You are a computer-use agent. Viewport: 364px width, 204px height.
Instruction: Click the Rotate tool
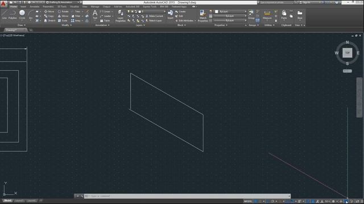(63, 11)
